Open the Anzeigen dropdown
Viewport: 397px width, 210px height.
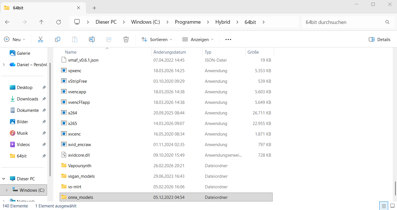197,39
